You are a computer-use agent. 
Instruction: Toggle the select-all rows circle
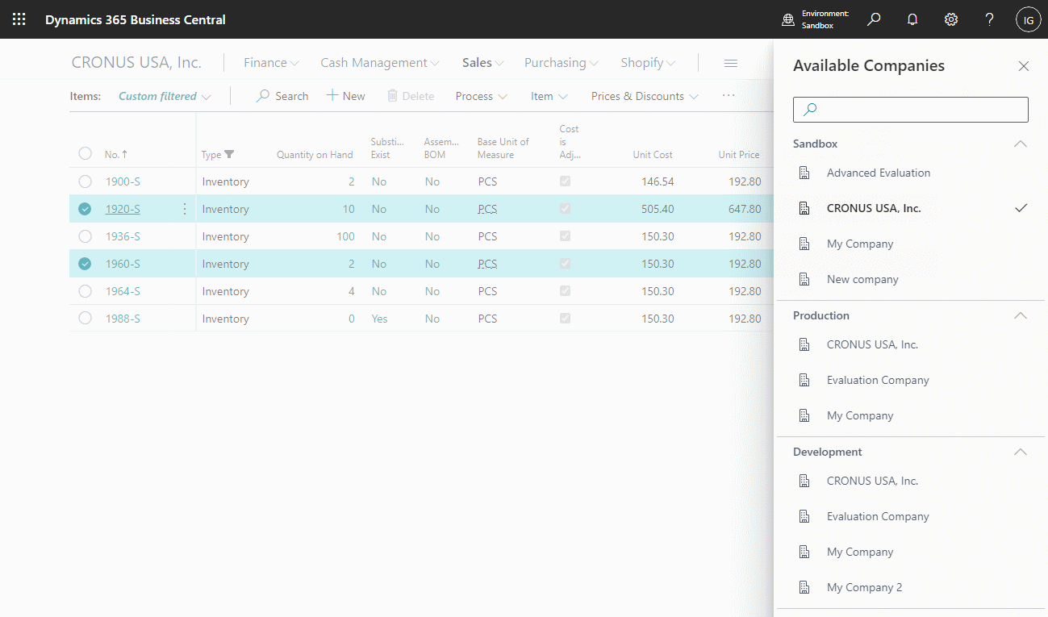[86, 153]
